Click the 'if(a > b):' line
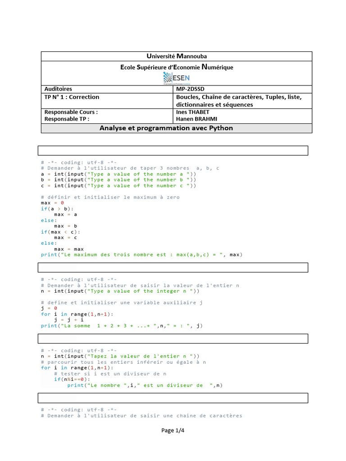 [57, 209]
